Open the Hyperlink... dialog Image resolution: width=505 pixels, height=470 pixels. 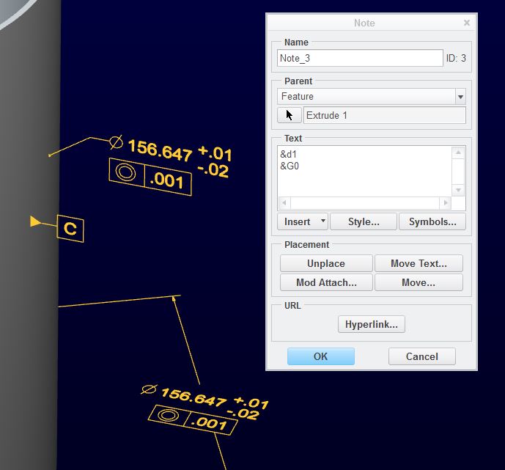pos(372,324)
